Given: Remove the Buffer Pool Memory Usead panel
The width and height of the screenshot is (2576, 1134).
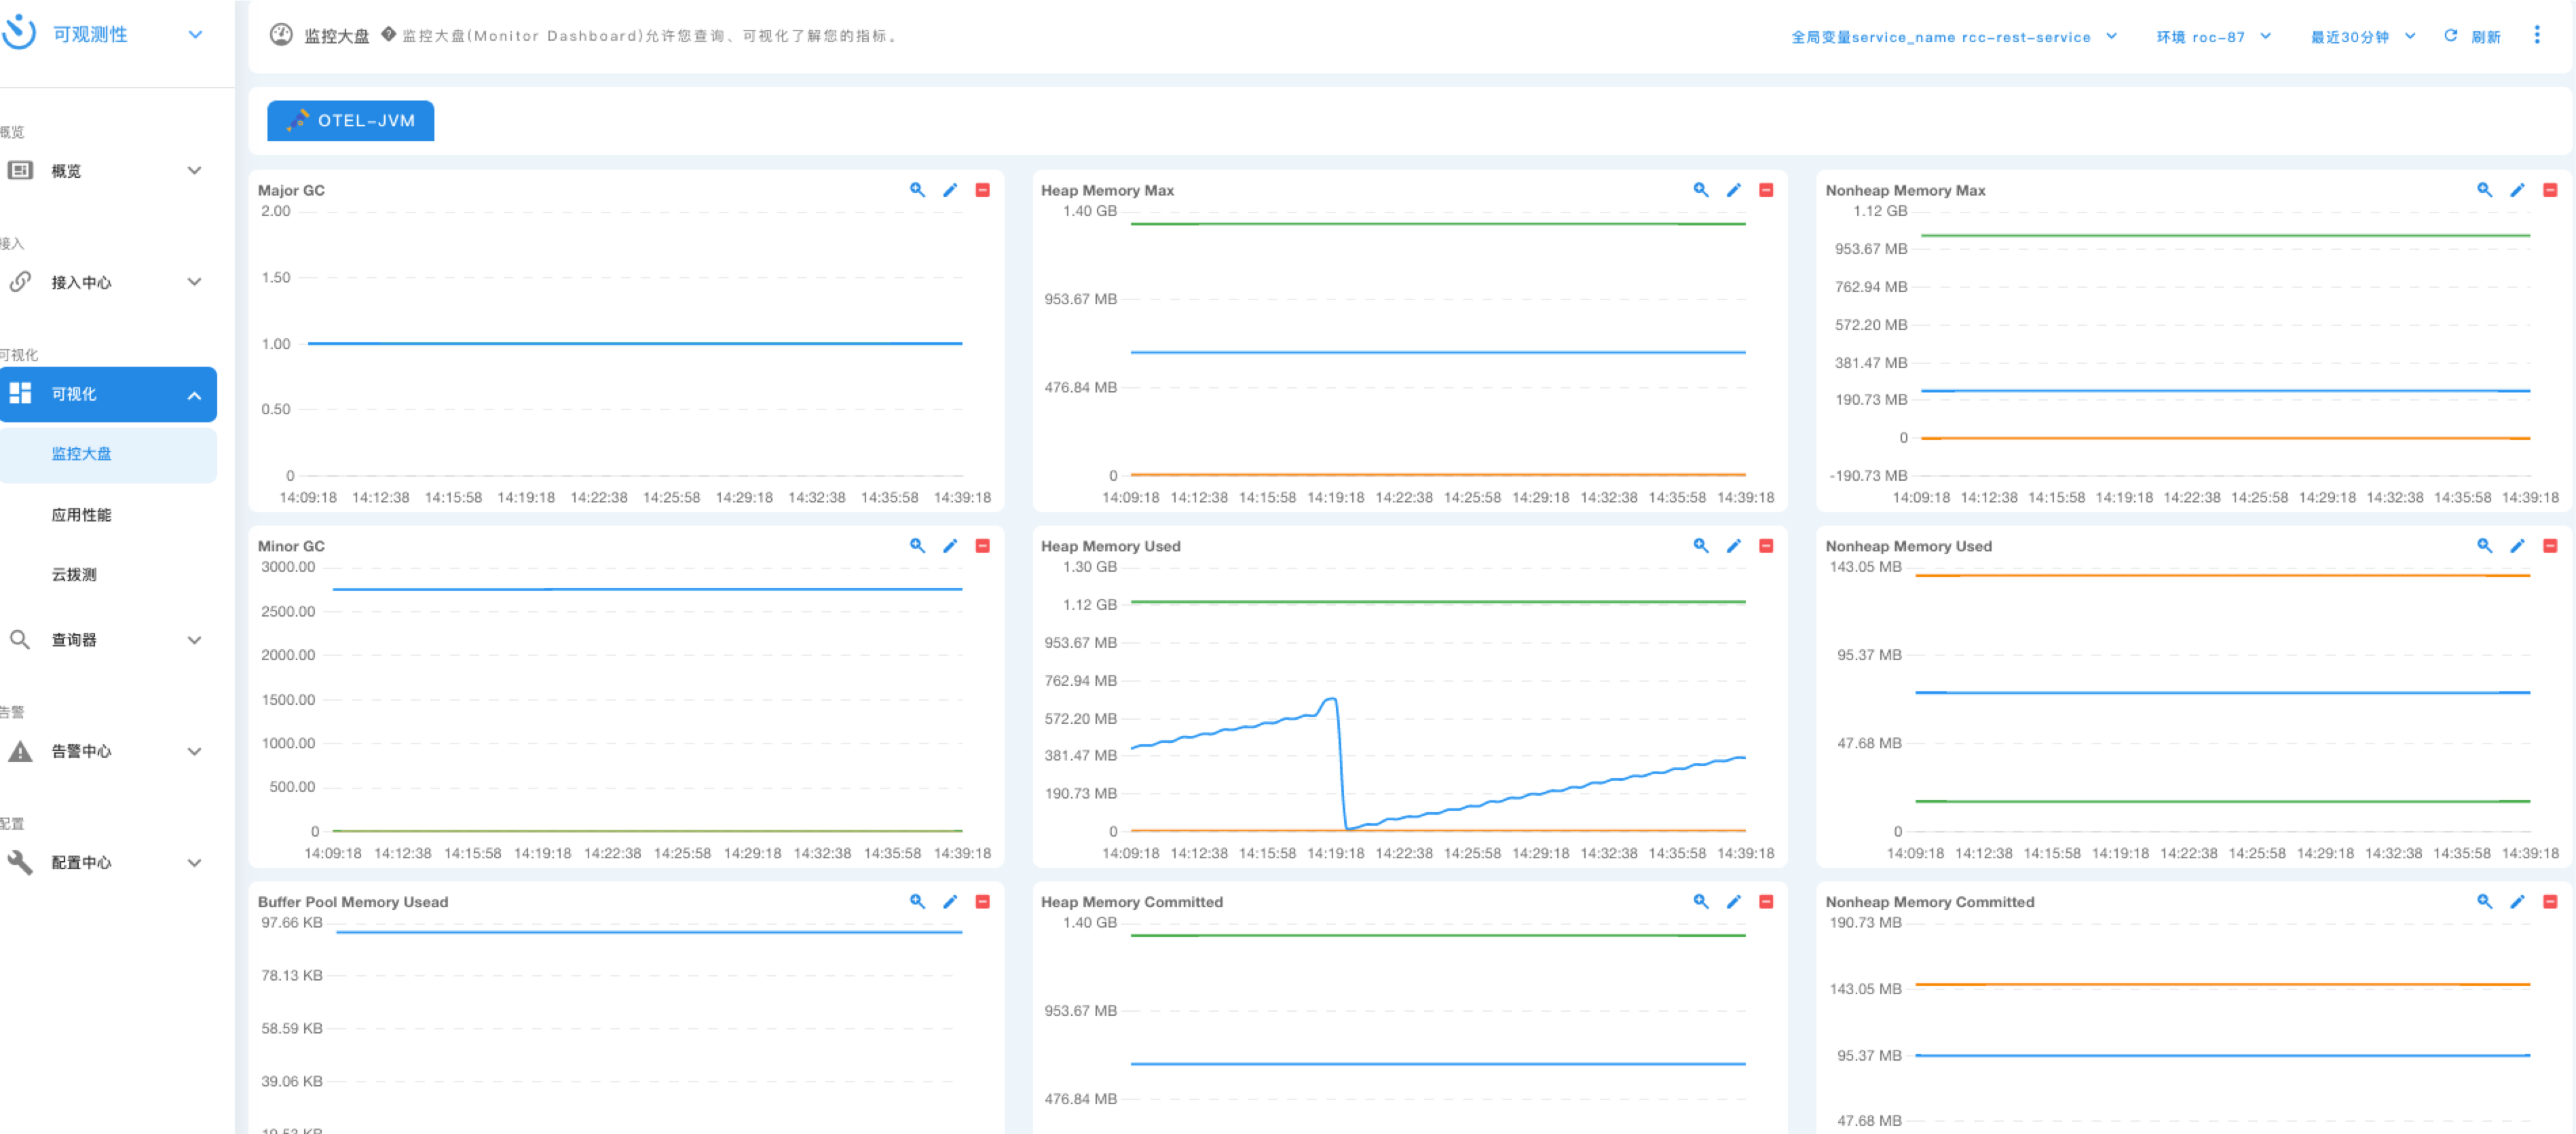Looking at the screenshot, I should [983, 902].
